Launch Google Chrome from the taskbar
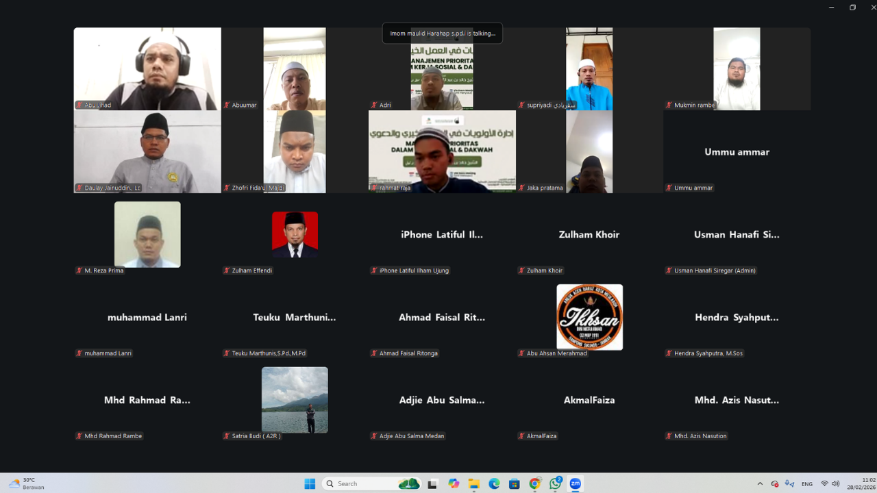Image resolution: width=877 pixels, height=493 pixels. coord(535,483)
